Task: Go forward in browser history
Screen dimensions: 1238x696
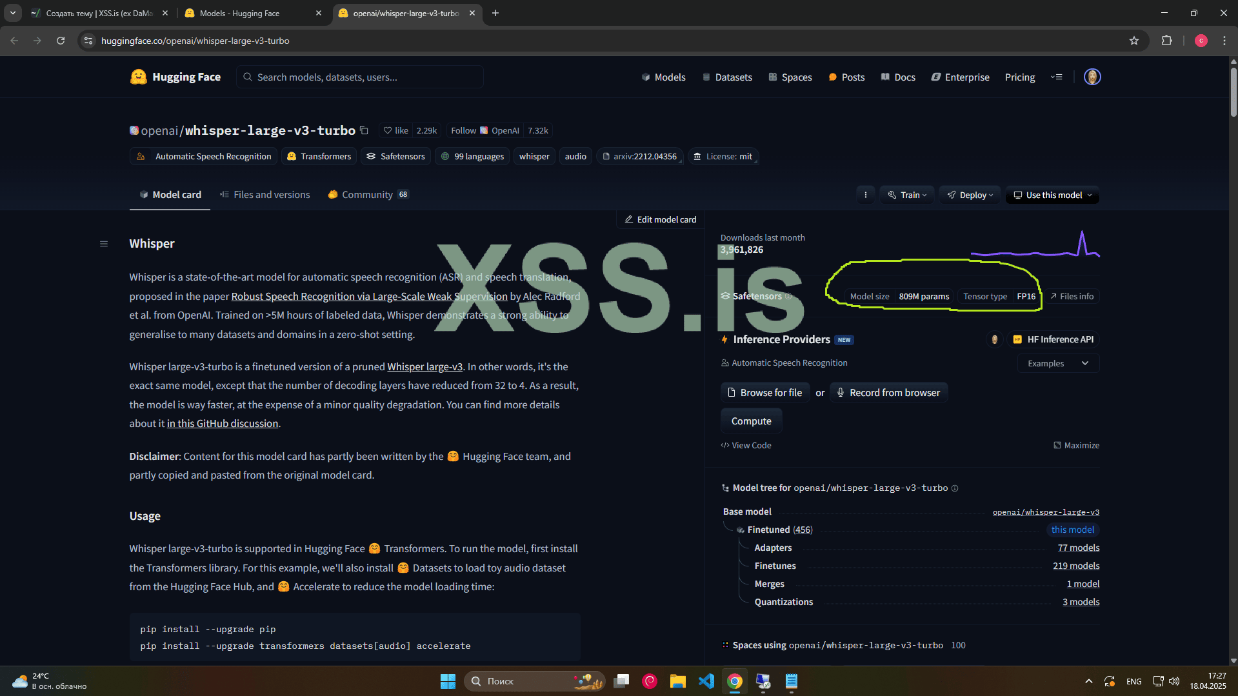Action: coord(37,41)
